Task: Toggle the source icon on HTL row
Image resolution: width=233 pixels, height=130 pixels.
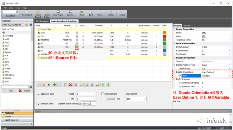Action: coord(77,43)
